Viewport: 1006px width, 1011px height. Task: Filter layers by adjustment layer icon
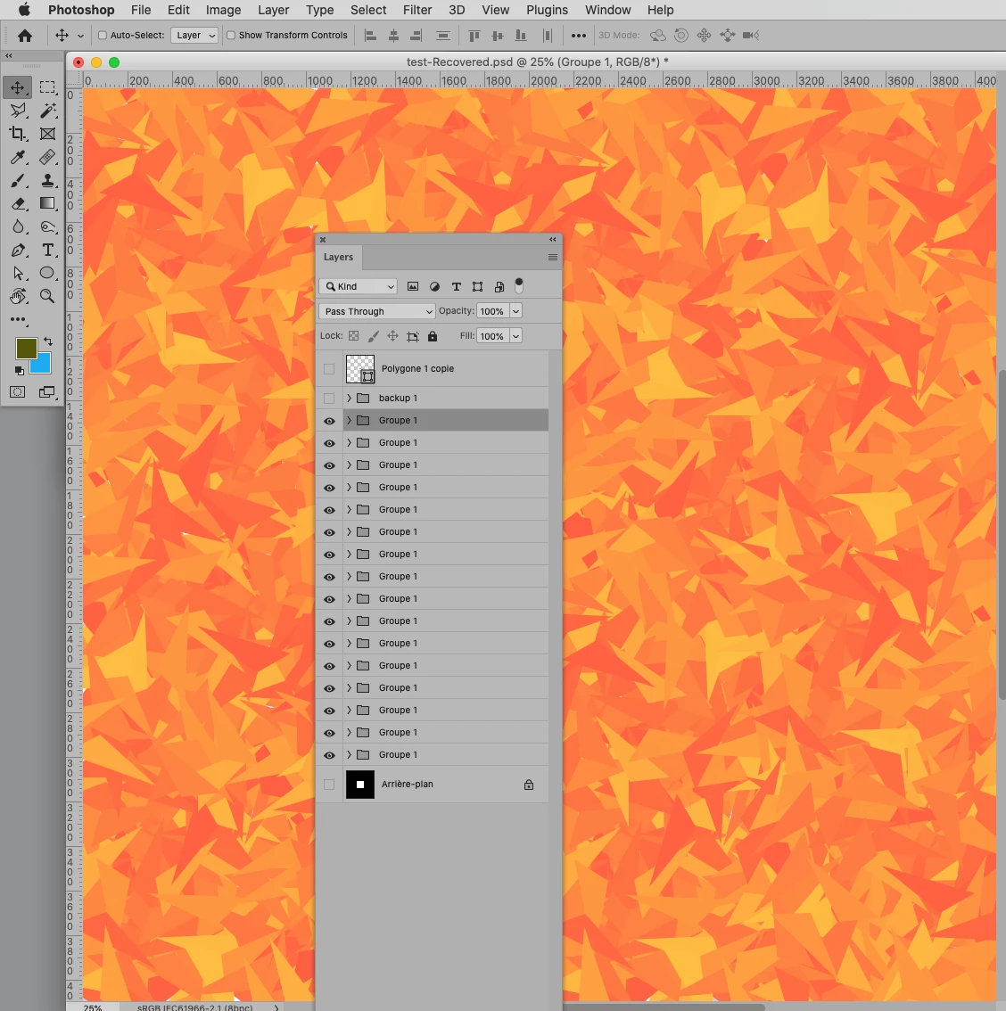tap(434, 286)
